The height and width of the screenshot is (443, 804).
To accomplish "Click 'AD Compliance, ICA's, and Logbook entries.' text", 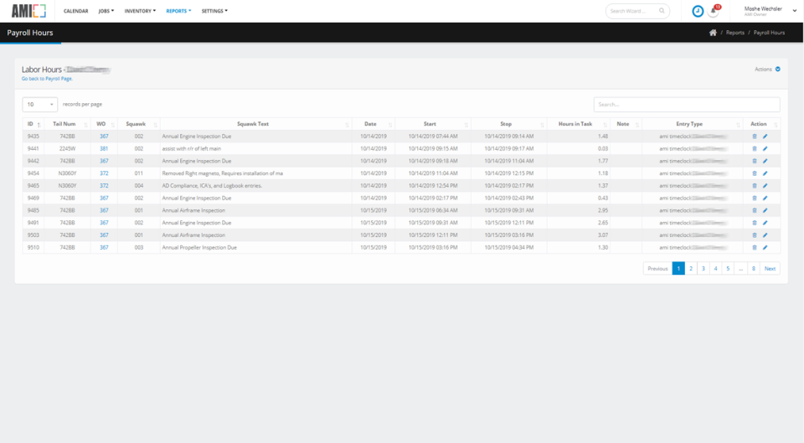I will [212, 186].
